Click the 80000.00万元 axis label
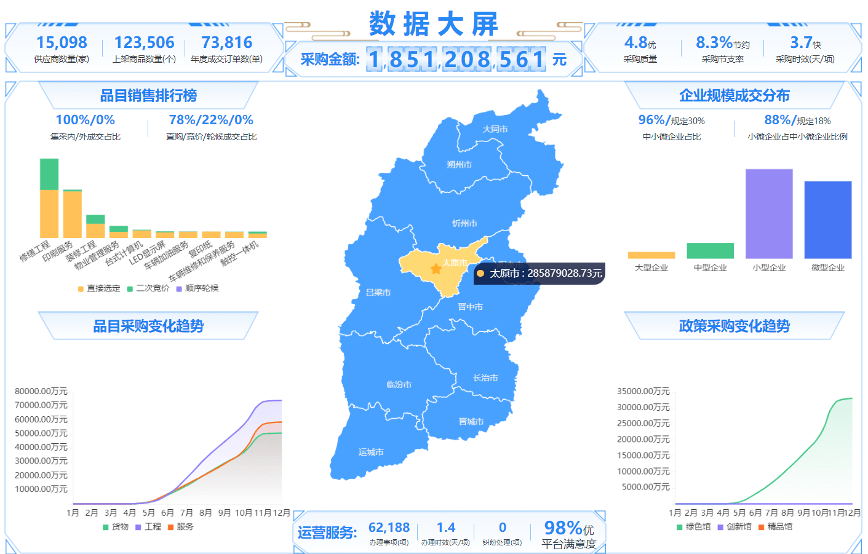The height and width of the screenshot is (554, 868). pos(41,391)
